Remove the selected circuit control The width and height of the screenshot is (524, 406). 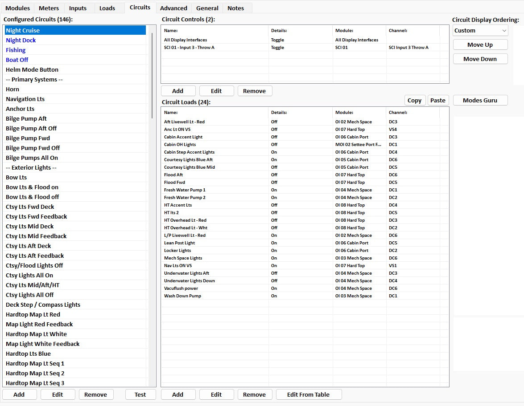click(x=254, y=91)
